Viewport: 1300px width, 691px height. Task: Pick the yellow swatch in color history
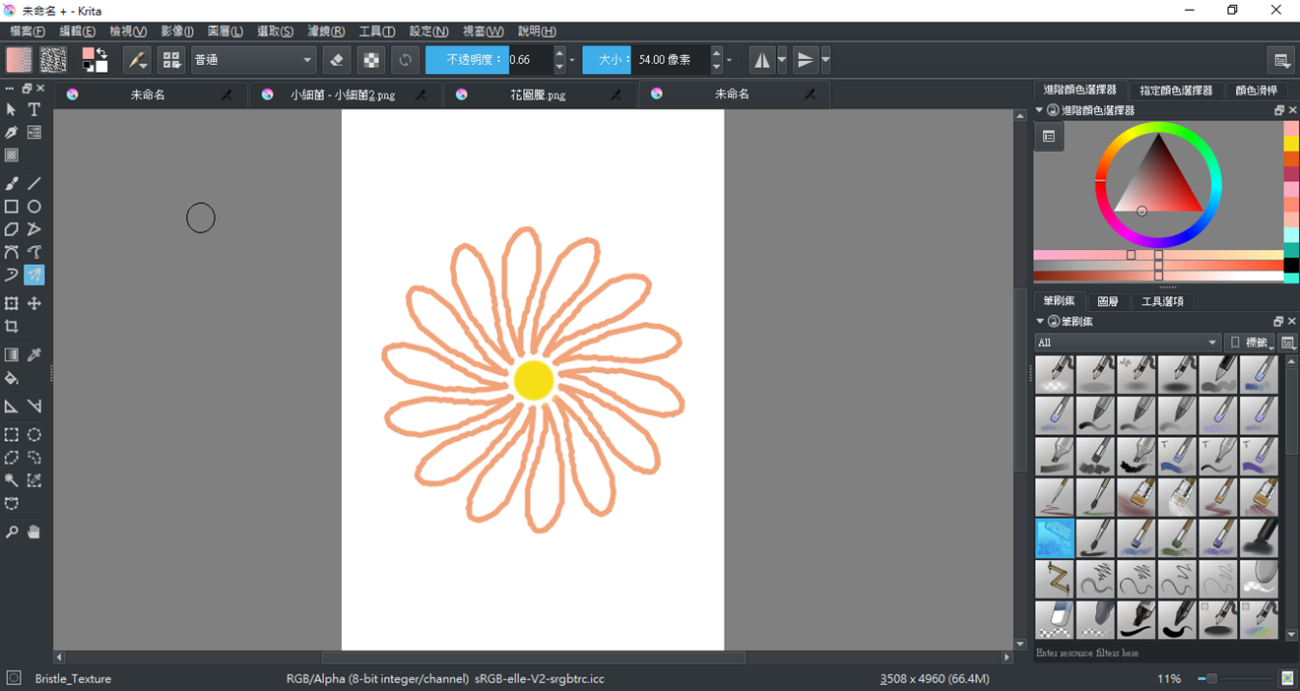(x=1291, y=144)
